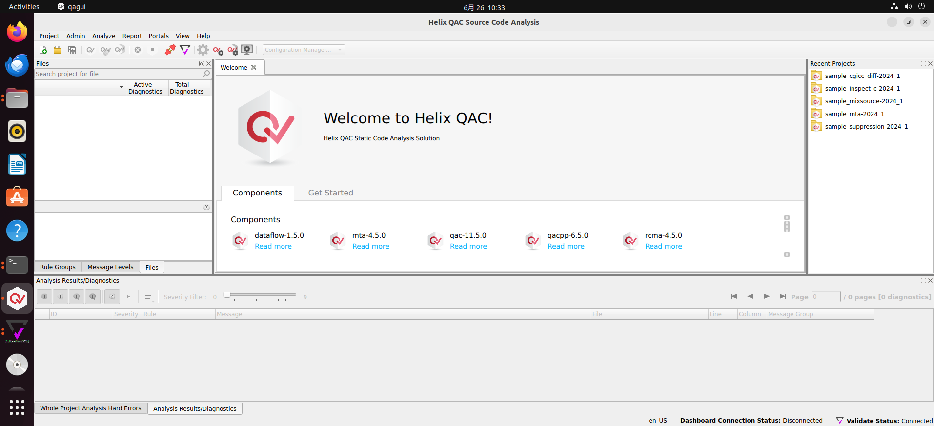Screen dimensions: 934x426
Task: Open sample_mta-2024_1 recent project
Action: (854, 114)
